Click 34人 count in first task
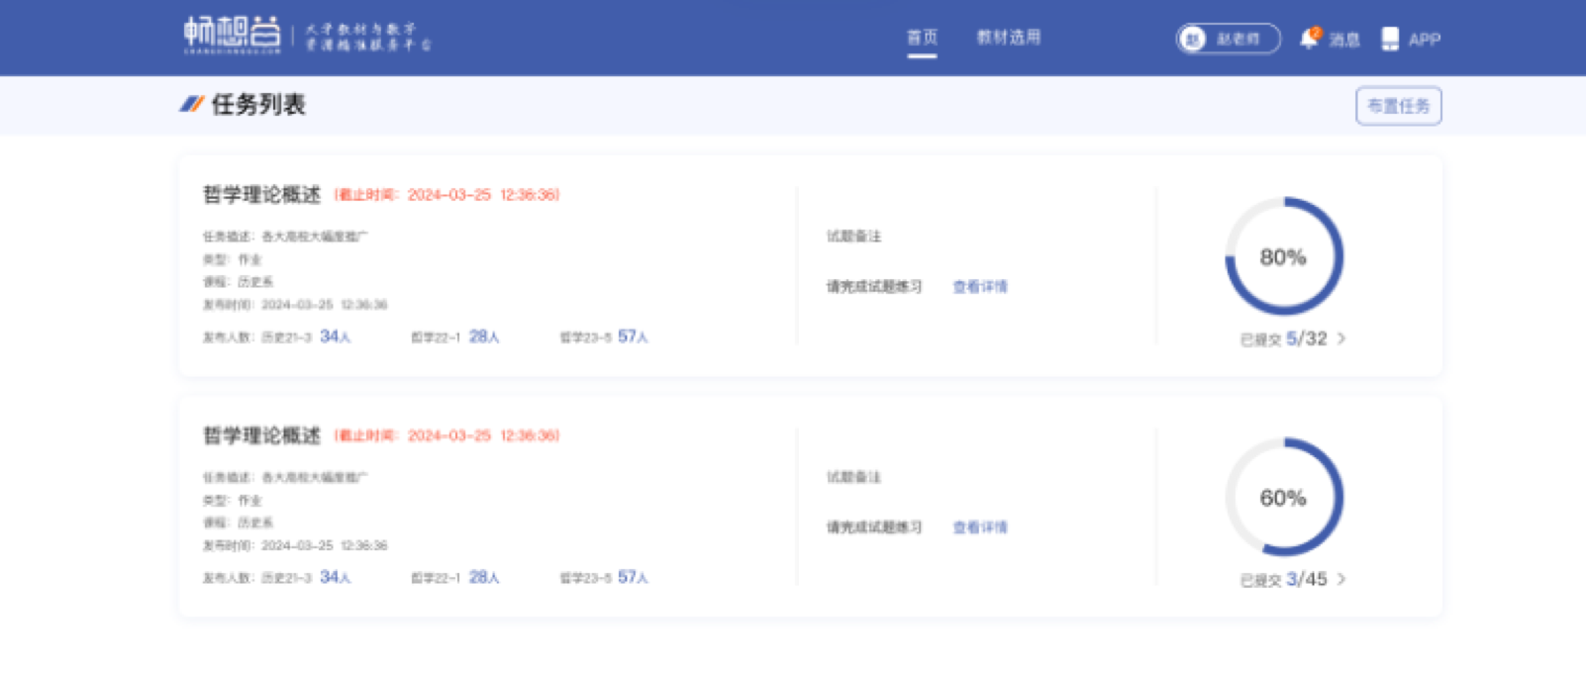1586x673 pixels. [335, 336]
